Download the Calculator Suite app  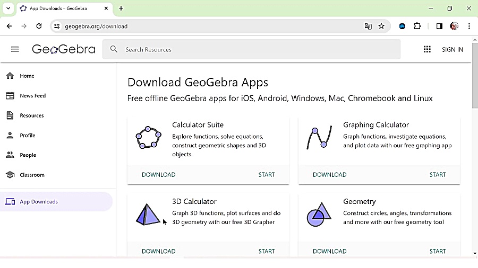click(x=158, y=175)
